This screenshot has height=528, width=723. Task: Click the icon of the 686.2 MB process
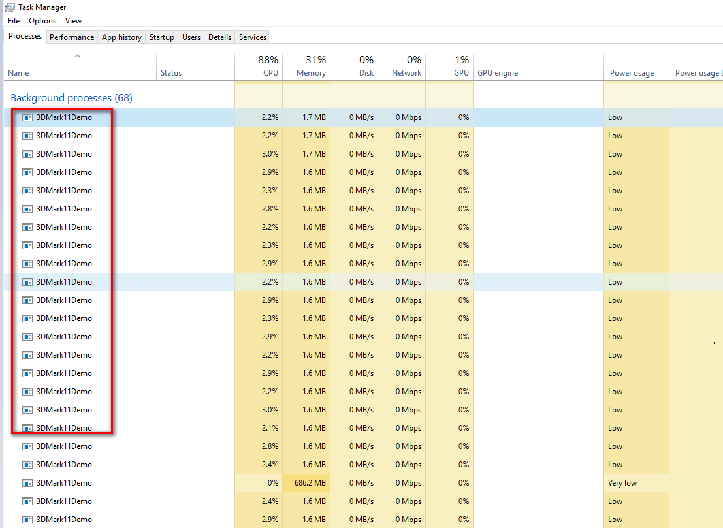27,483
